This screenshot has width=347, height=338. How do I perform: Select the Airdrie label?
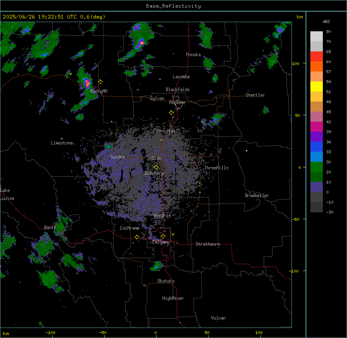click(x=163, y=216)
